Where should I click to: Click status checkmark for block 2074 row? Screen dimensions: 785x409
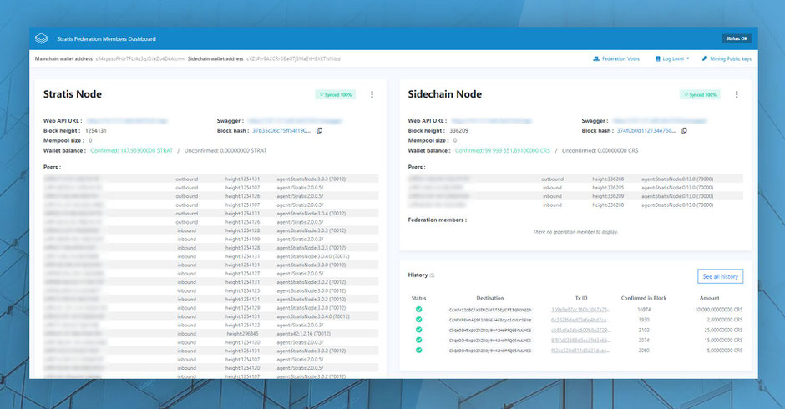(418, 340)
